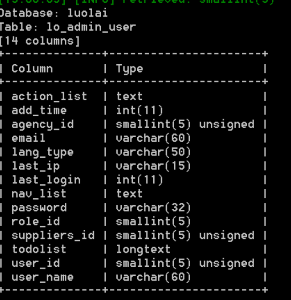Select the user_name column entry
The image size is (291, 300).
tap(42, 277)
